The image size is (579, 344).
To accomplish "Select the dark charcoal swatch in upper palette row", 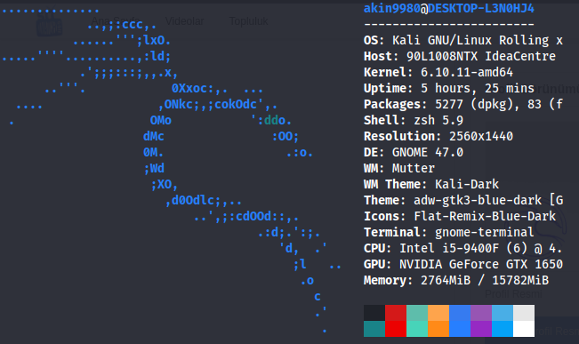I will (x=374, y=313).
